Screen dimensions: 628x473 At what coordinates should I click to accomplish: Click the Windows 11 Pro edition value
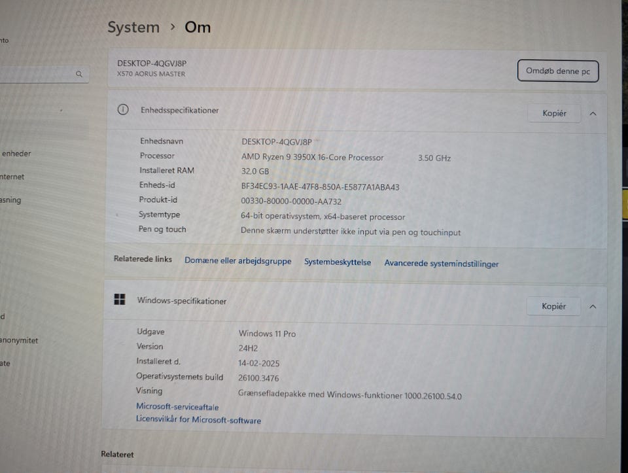pyautogui.click(x=267, y=333)
